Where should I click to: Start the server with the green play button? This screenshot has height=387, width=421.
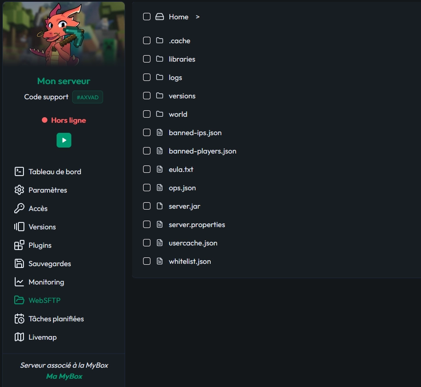(64, 140)
